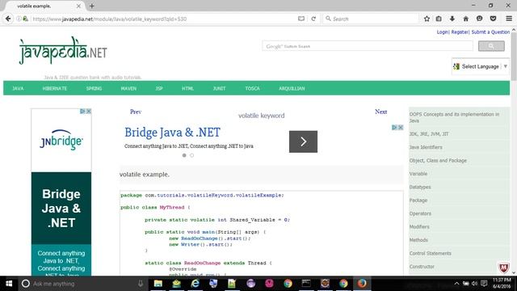This screenshot has height=291, width=517.
Task: Open the SPRING menu
Action: pyautogui.click(x=94, y=88)
